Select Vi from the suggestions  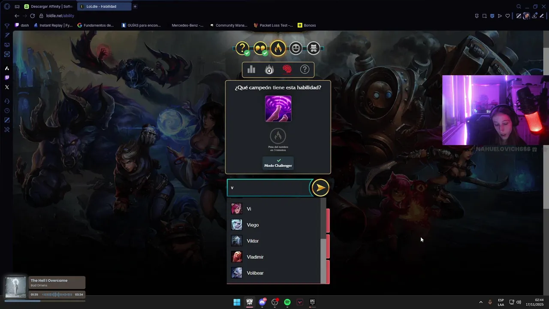click(x=274, y=209)
